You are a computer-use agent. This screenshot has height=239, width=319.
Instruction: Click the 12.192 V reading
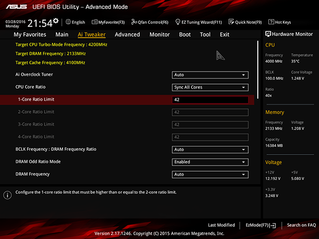point(273,178)
